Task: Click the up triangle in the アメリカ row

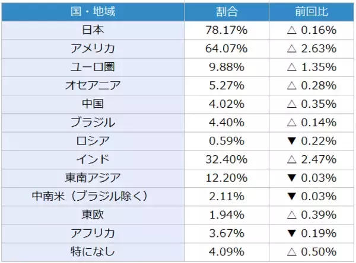Action: pos(291,48)
